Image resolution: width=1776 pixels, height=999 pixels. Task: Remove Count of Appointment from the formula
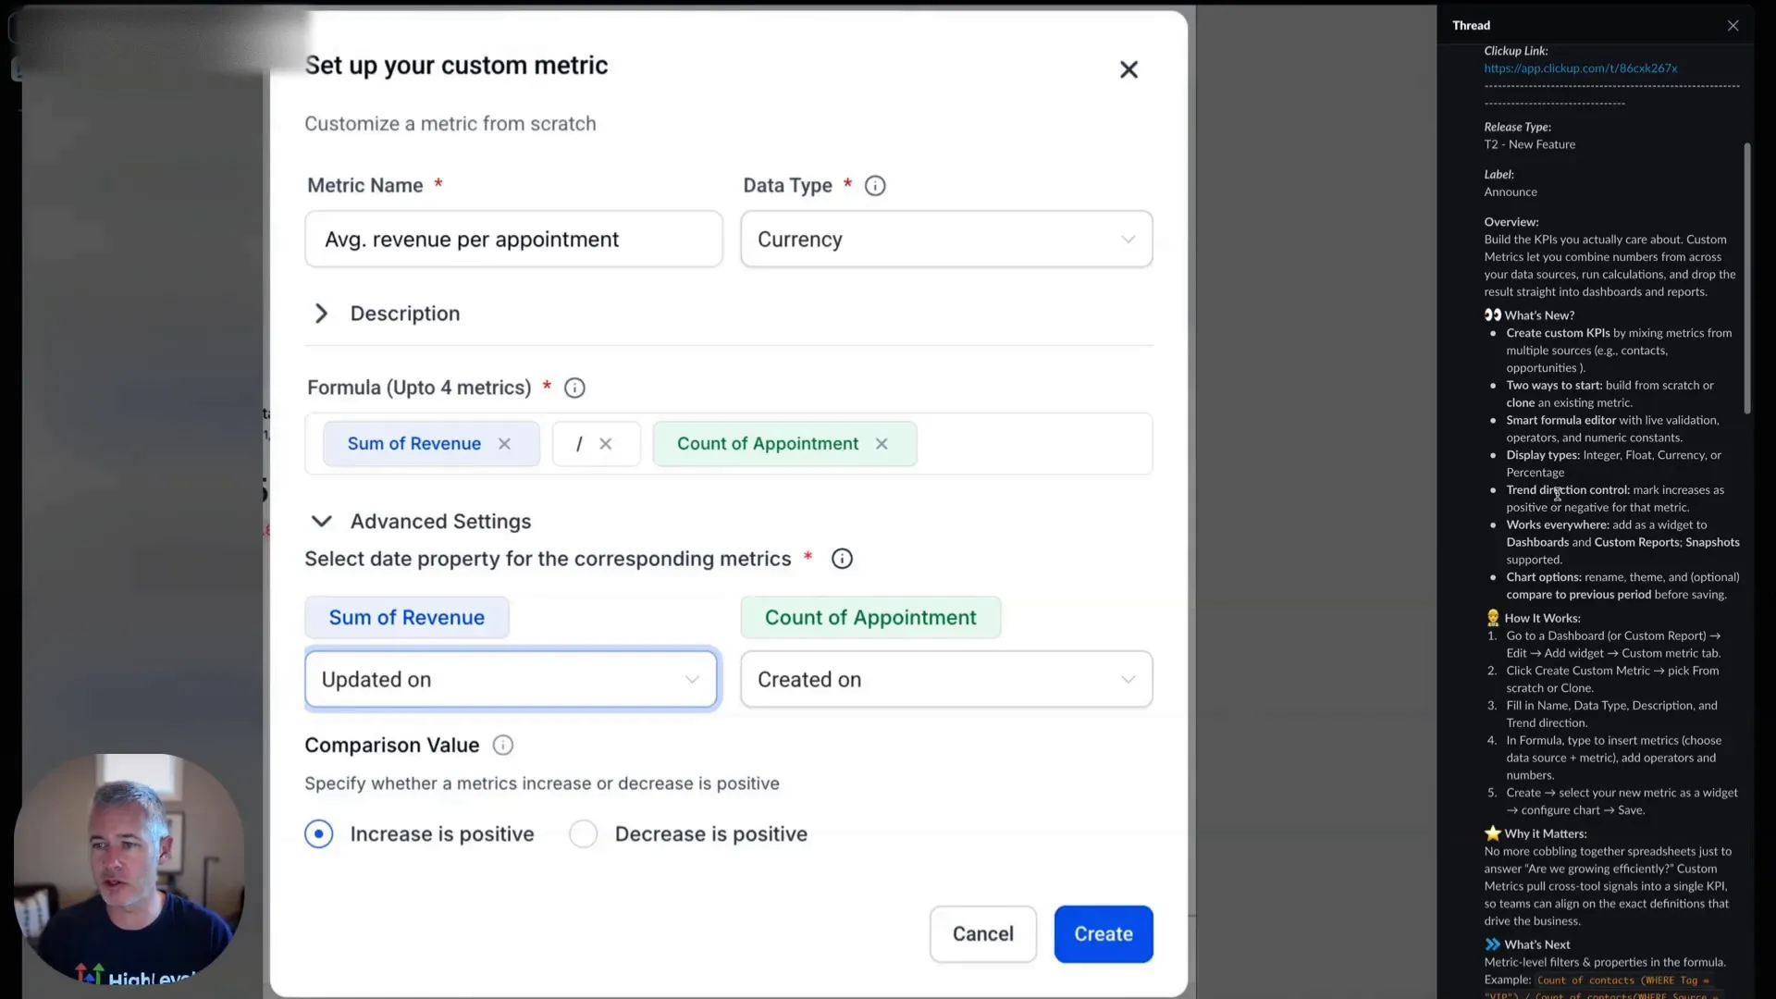tap(882, 444)
